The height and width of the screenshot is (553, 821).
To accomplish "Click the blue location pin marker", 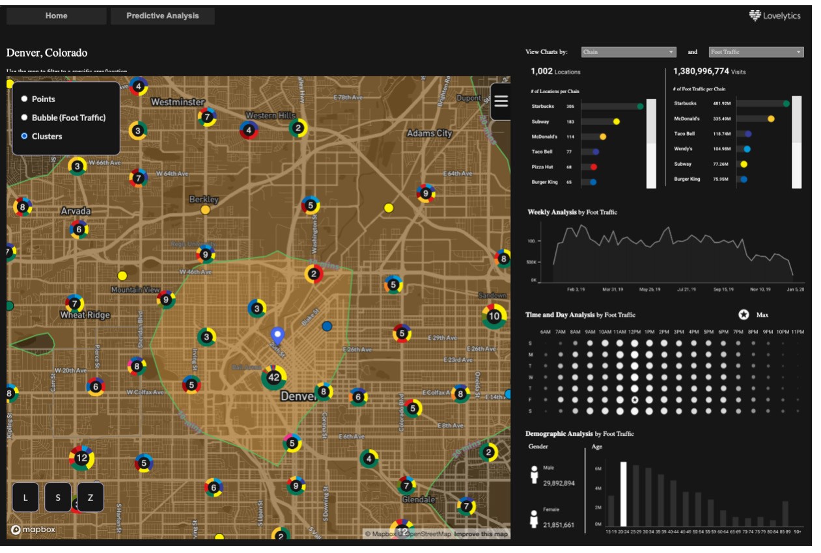I will [278, 336].
